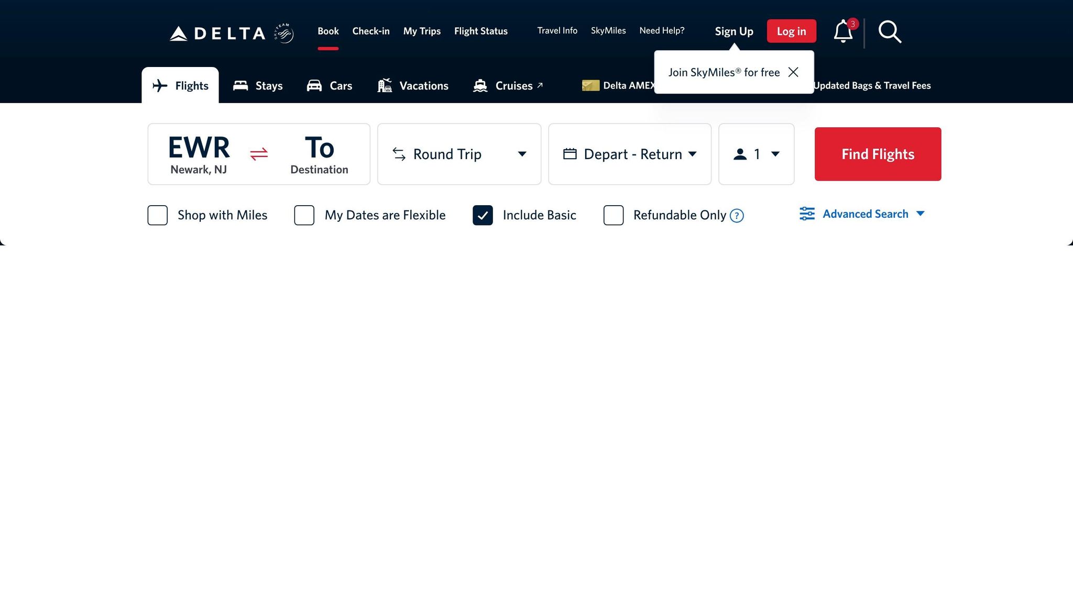1073x603 pixels.
Task: Open the Need Help? menu
Action: [x=662, y=30]
